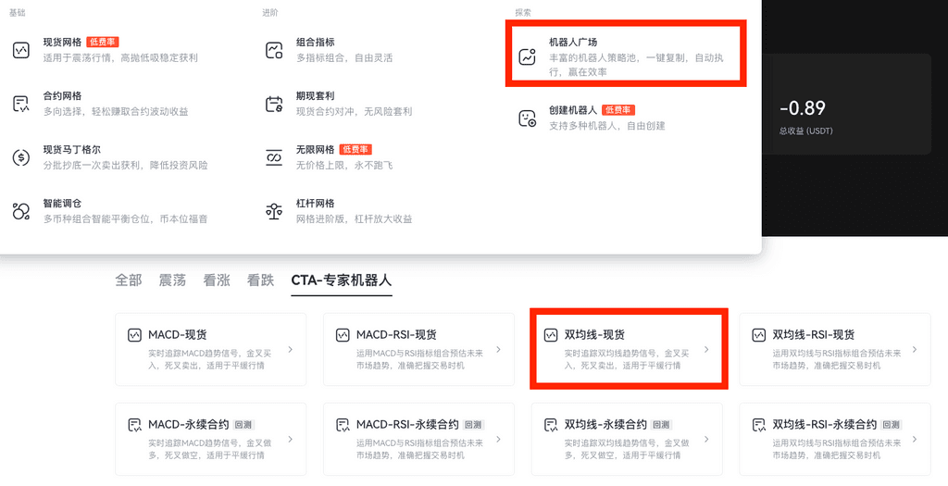This screenshot has height=486, width=948.
Task: Click the 机器人广场 icon
Action: pos(528,56)
